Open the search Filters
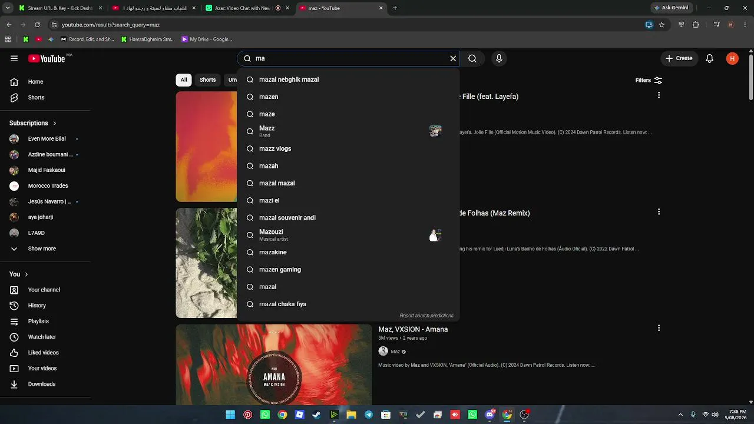This screenshot has width=754, height=424. pos(649,80)
